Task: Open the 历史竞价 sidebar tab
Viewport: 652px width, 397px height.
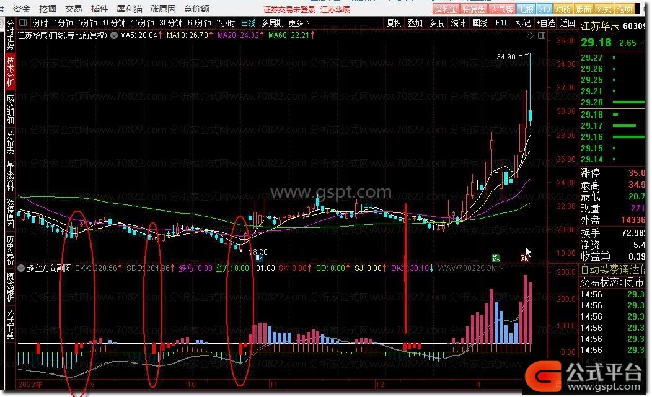Action: click(x=10, y=250)
